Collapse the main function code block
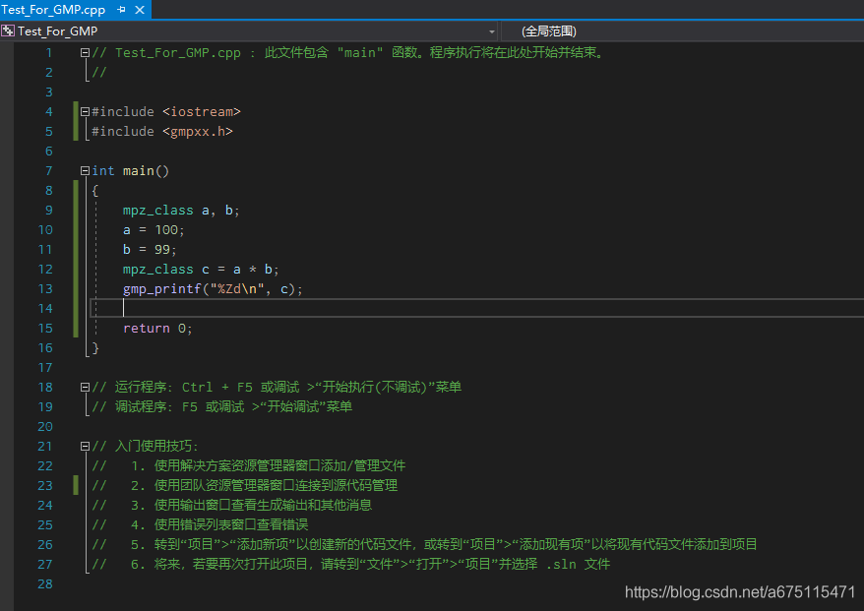 pos(84,170)
